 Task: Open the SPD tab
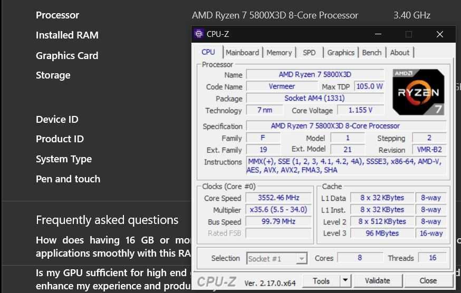[309, 53]
